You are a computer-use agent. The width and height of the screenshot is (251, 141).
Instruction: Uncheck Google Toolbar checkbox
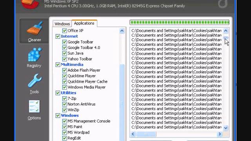click(64, 42)
